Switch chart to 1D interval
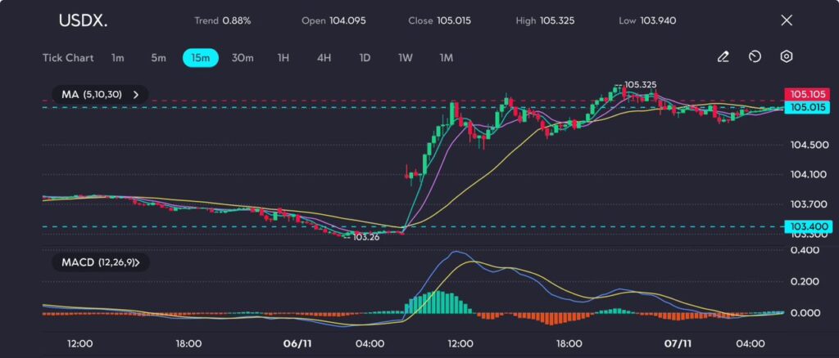The height and width of the screenshot is (358, 839). (365, 58)
